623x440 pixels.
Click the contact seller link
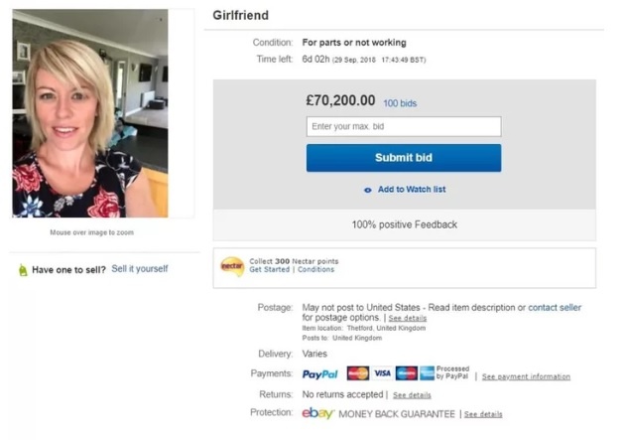[555, 308]
